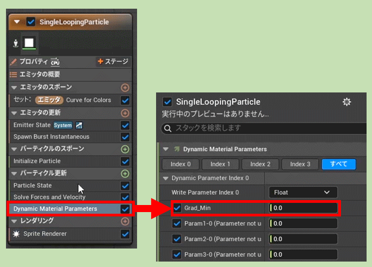This screenshot has height=267, width=372.
Task: Select the Index 1 filter tab
Action: coord(220,164)
